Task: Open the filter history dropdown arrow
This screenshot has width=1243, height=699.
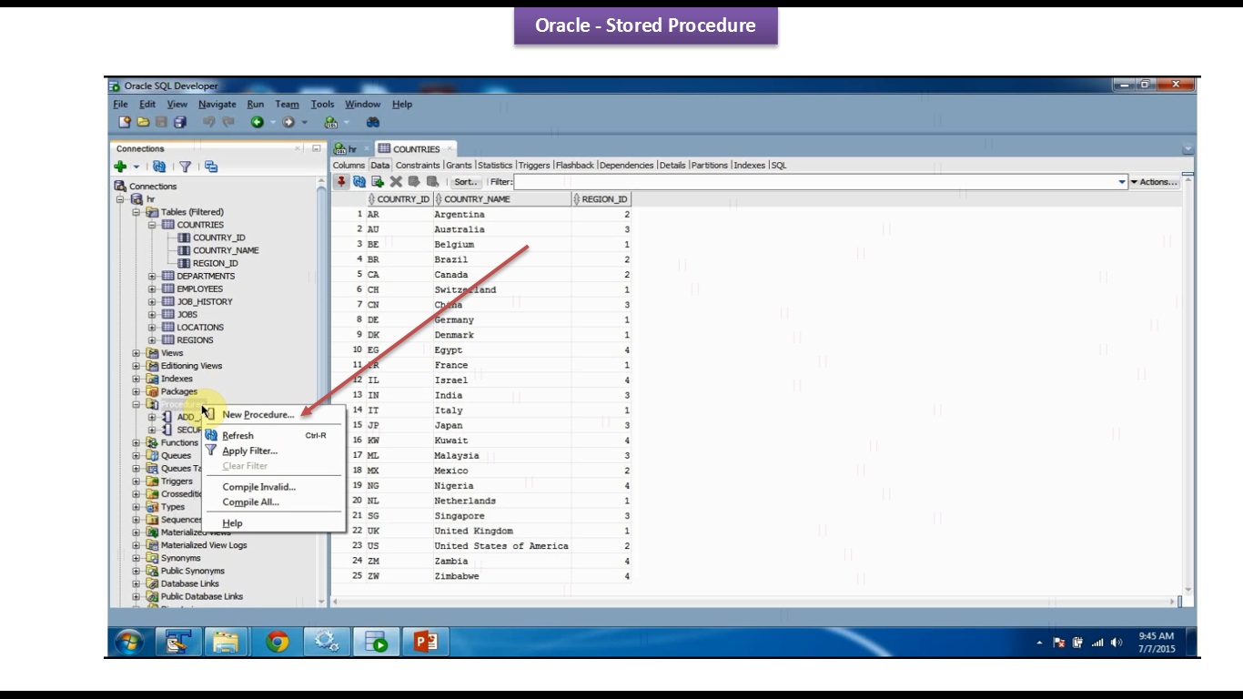Action: (x=1122, y=182)
